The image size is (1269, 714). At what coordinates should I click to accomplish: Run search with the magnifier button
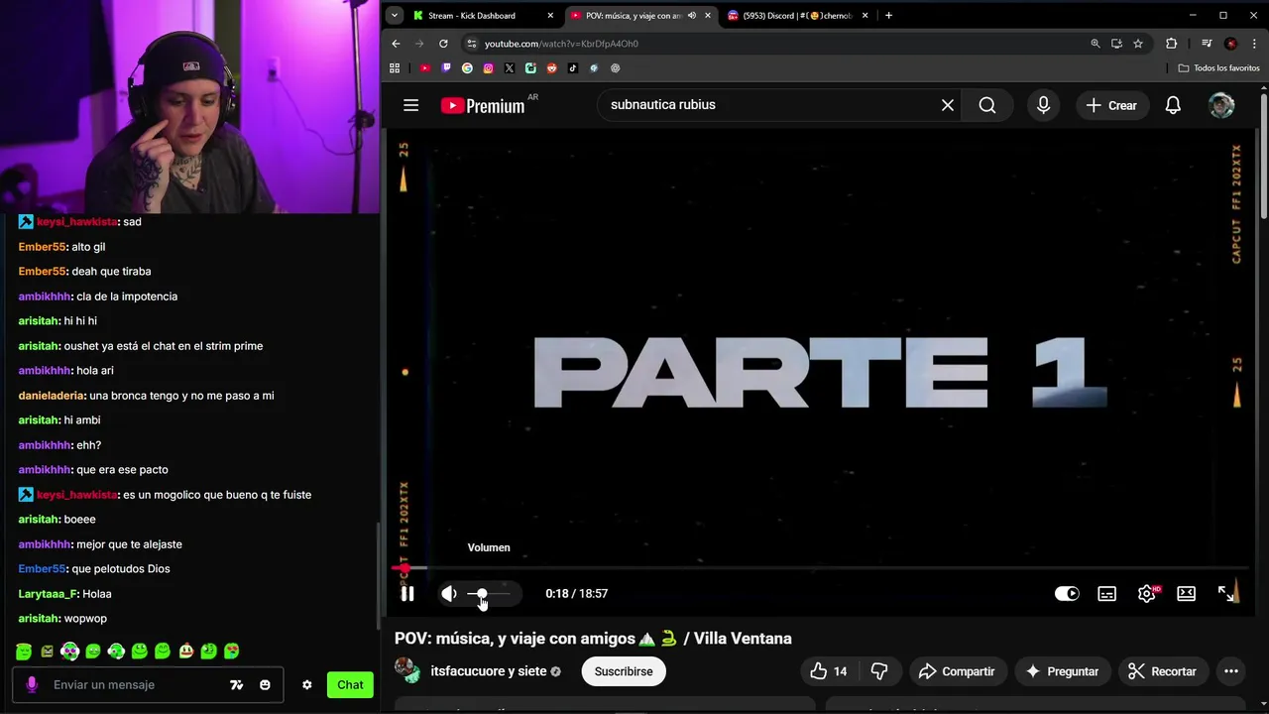987,105
